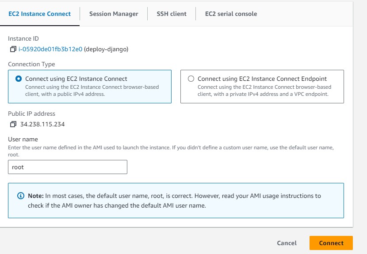Screen dimensions: 367x254
Task: Click the Cancel button
Action: click(287, 243)
